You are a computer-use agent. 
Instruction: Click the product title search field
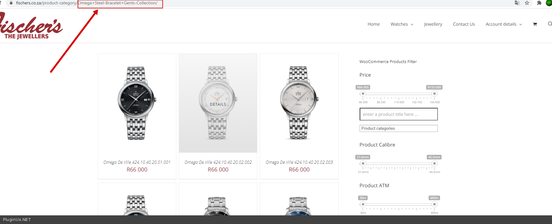point(398,114)
